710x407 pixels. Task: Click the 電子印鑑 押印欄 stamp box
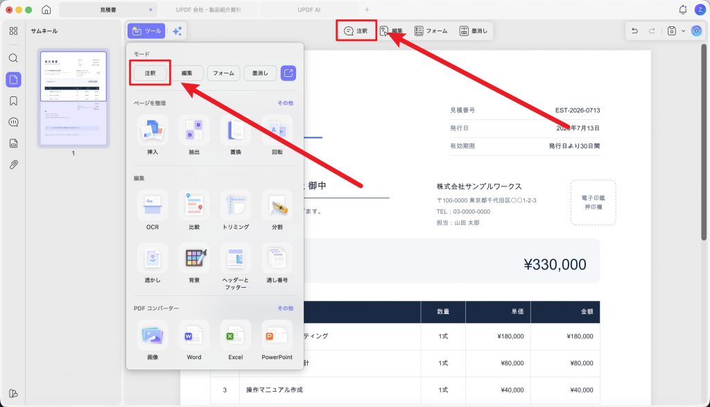point(594,202)
